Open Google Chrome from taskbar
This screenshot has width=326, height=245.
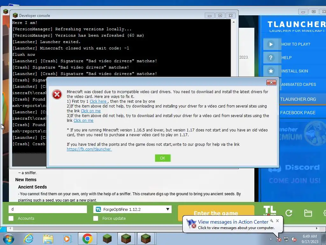click(87, 239)
